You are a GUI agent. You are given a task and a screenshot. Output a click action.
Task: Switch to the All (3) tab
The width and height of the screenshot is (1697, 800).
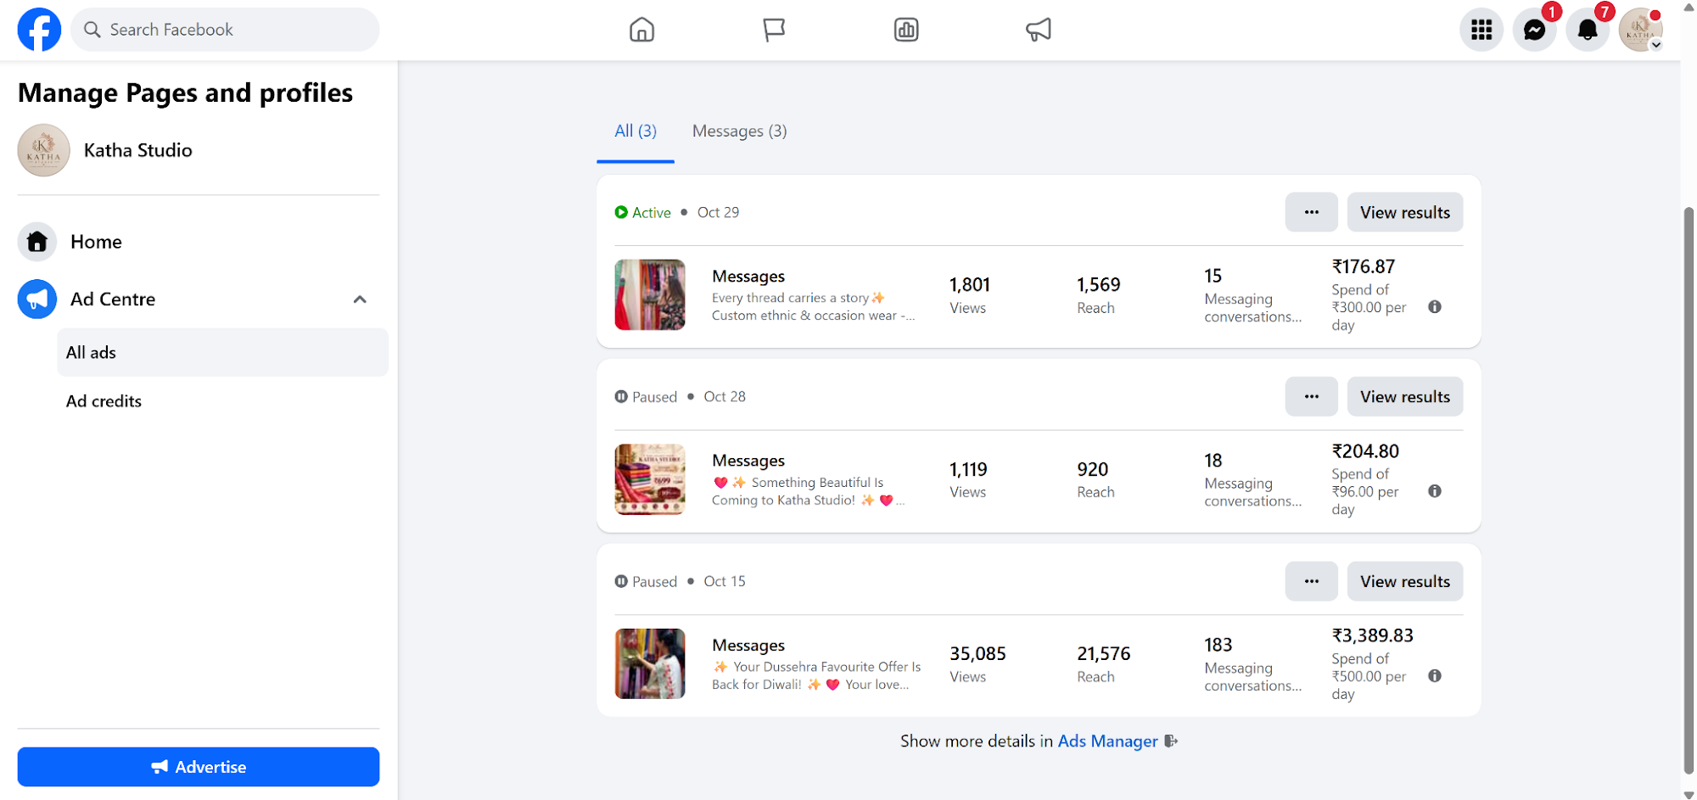point(636,131)
